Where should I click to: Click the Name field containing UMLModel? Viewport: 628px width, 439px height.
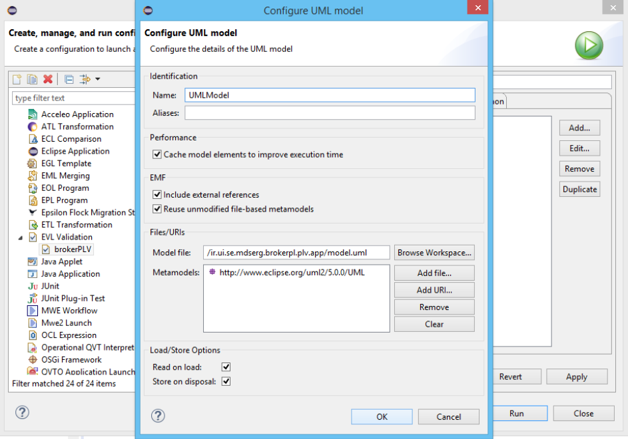coord(330,95)
